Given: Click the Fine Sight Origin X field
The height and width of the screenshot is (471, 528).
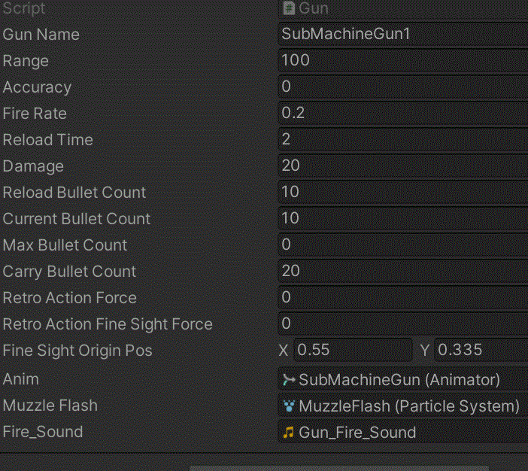Looking at the screenshot, I should tap(353, 350).
